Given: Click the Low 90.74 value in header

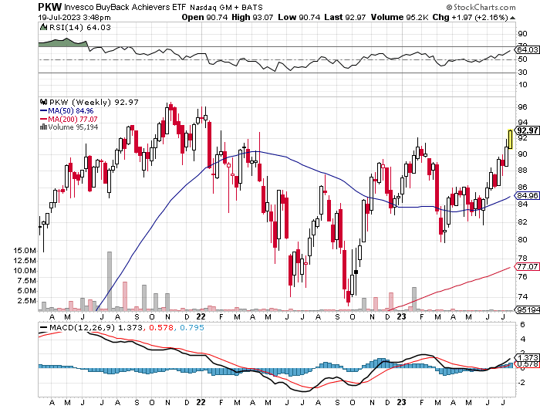Looking at the screenshot, I should (x=299, y=17).
